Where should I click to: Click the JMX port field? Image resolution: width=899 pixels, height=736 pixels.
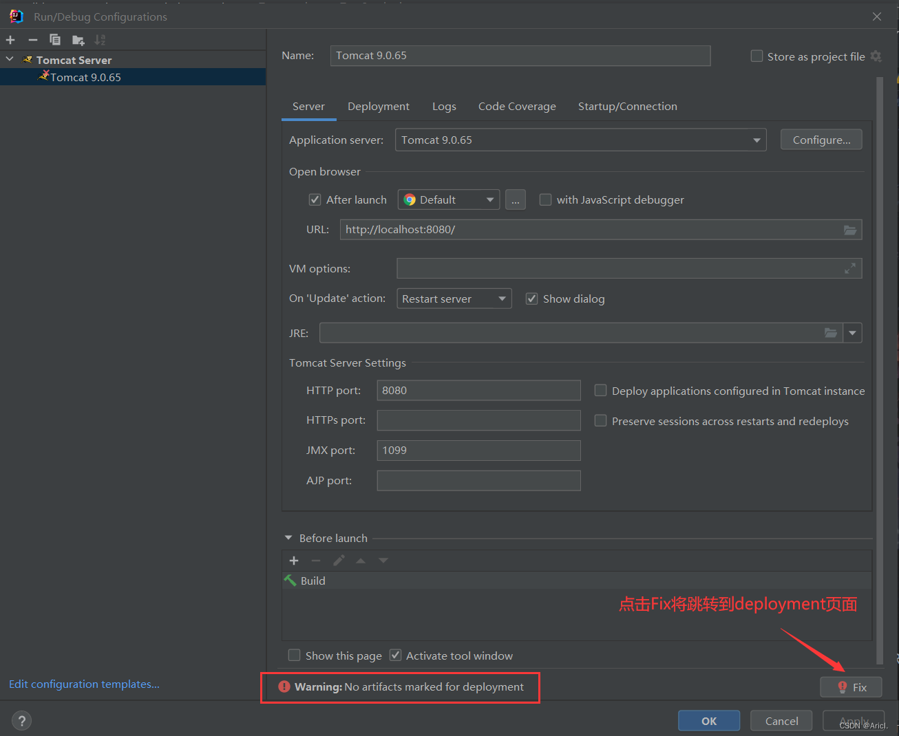tap(479, 451)
